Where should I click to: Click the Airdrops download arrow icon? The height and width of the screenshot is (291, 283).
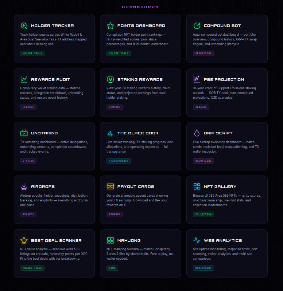click(24, 187)
